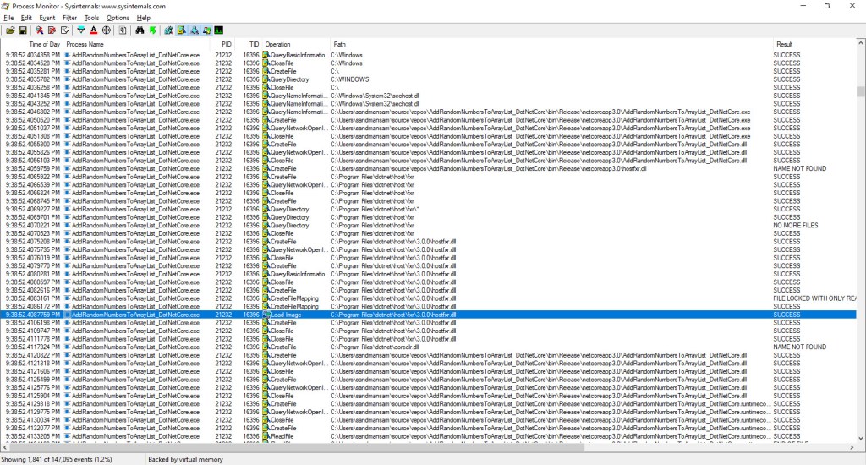Click the Highlight icon with red underline
Screen dimensions: 866x465
(x=93, y=30)
